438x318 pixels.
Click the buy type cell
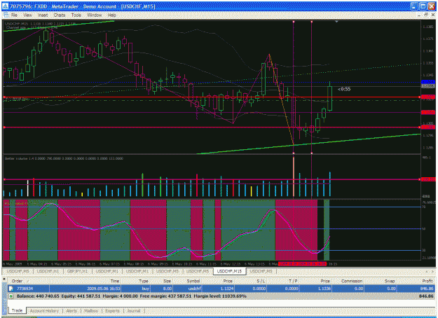pyautogui.click(x=146, y=289)
